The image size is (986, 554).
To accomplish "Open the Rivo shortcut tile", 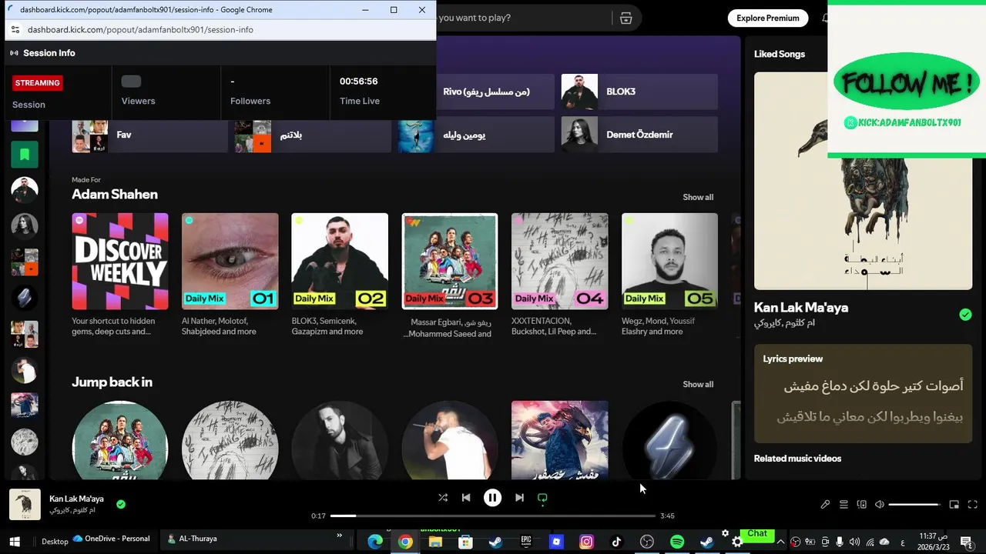I will pyautogui.click(x=495, y=92).
